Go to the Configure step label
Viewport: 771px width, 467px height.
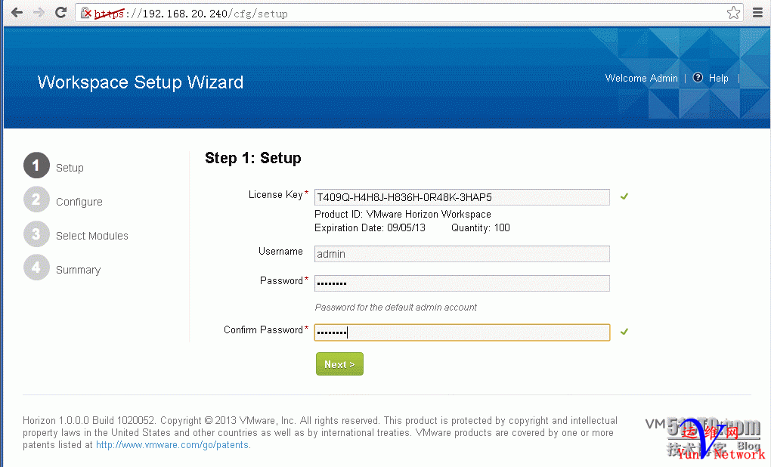tap(79, 202)
